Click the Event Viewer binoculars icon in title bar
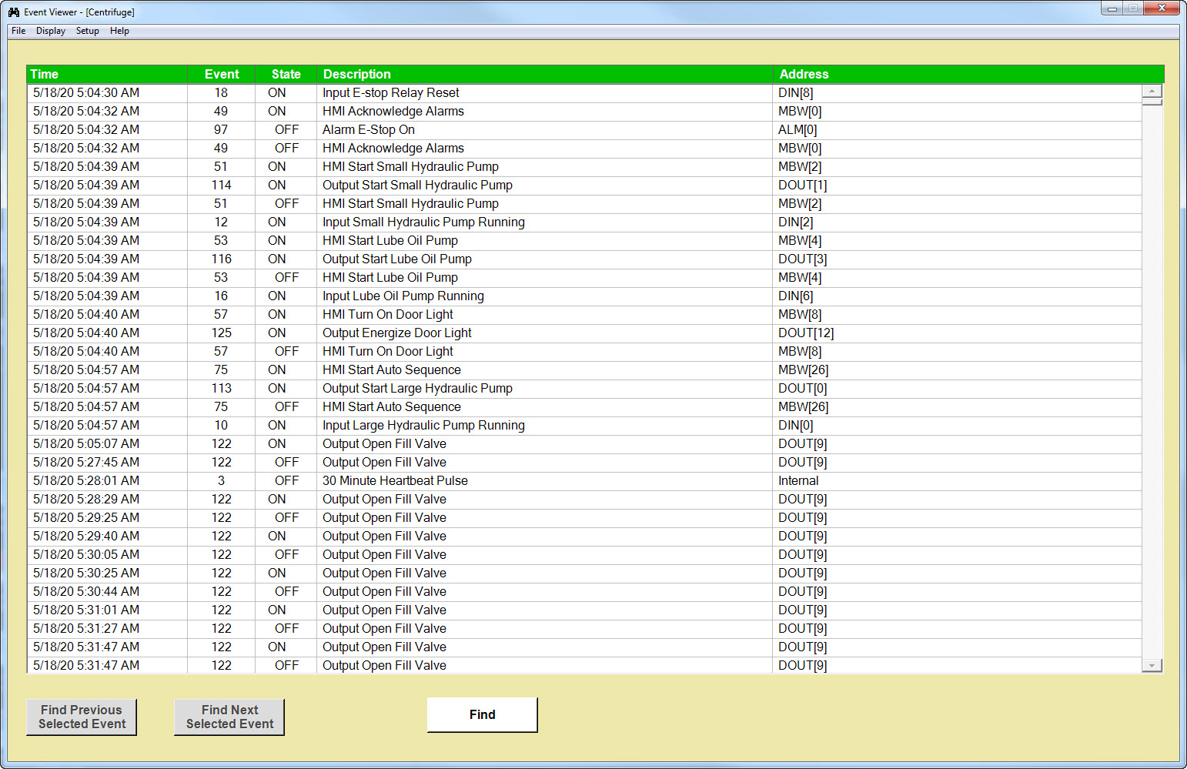Image resolution: width=1187 pixels, height=769 pixels. point(12,12)
